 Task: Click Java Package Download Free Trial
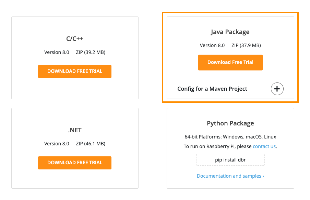(x=230, y=63)
